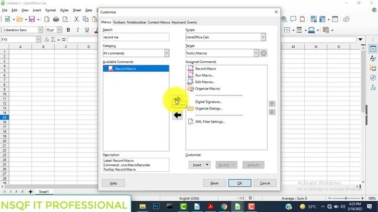Viewport: 378px width, 212px height.
Task: Select Organize Macros in Assigned Commands
Action: [207, 89]
